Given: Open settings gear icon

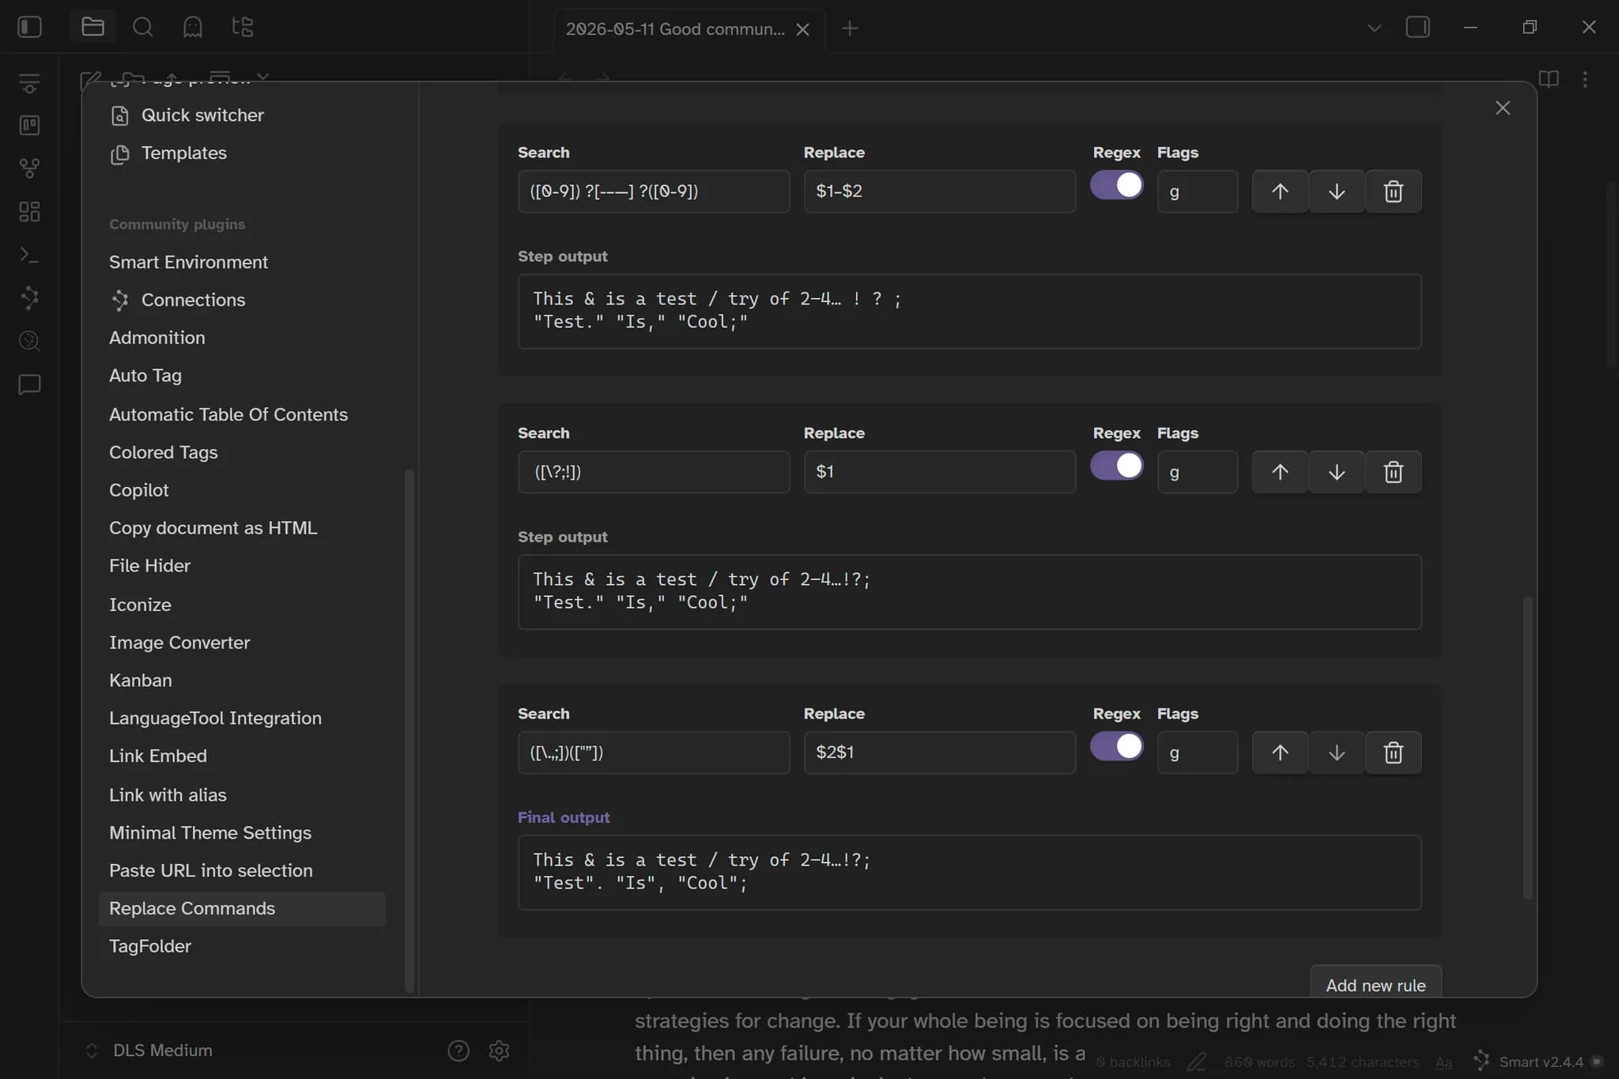Looking at the screenshot, I should 499,1050.
